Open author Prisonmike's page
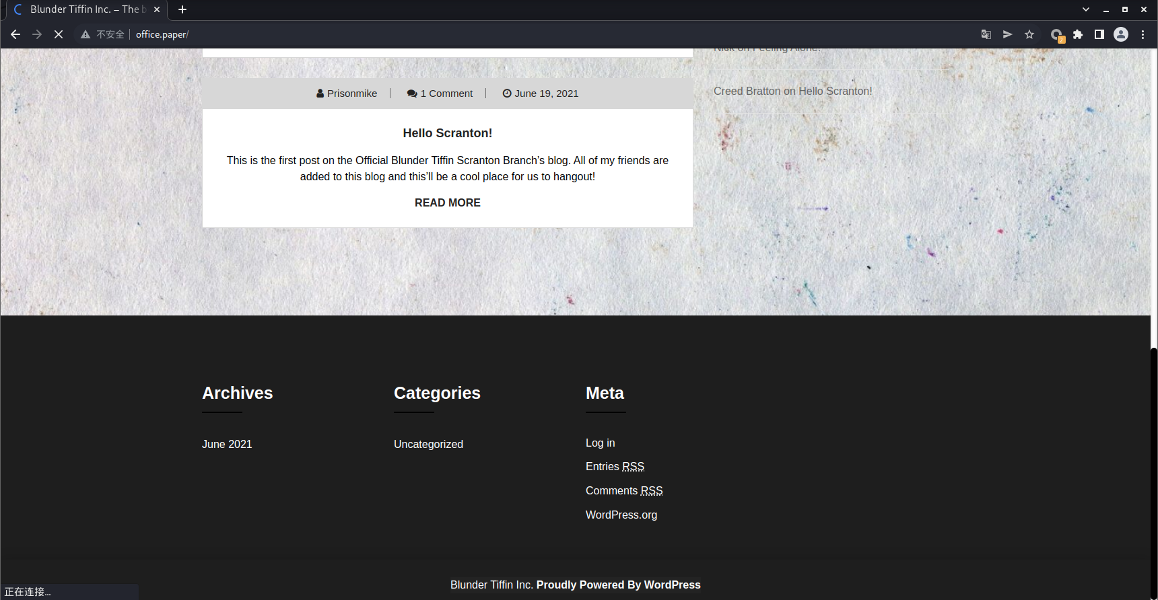1158x600 pixels. tap(347, 93)
